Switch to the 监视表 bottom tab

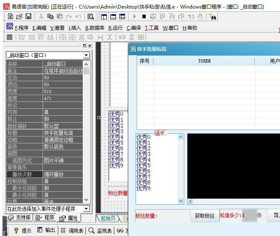tap(100, 231)
